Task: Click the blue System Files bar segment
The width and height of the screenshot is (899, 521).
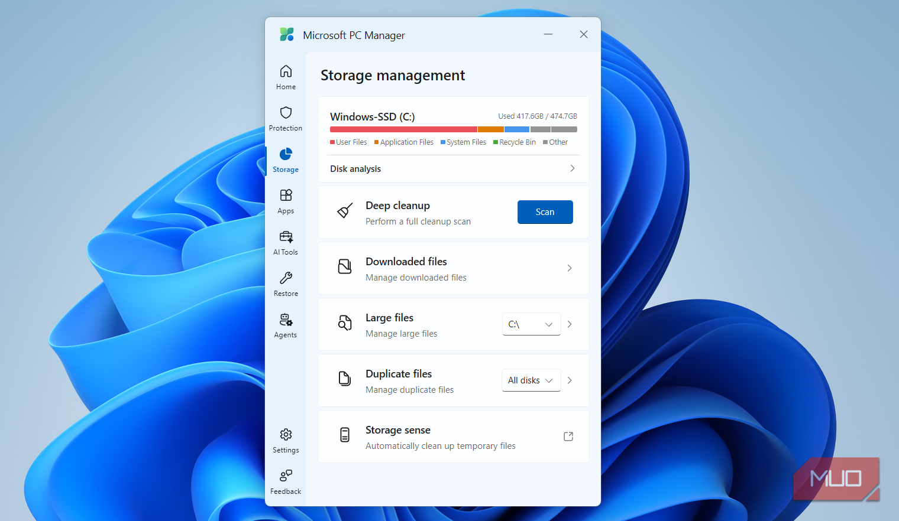Action: [x=517, y=129]
